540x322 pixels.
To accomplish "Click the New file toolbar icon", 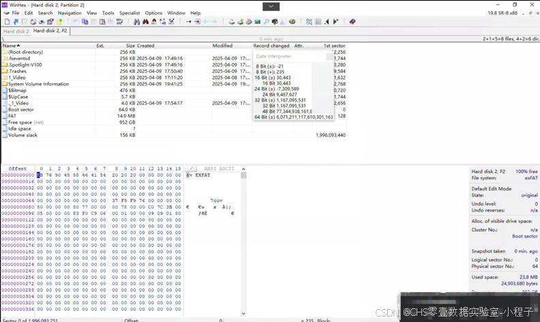I will (7, 21).
